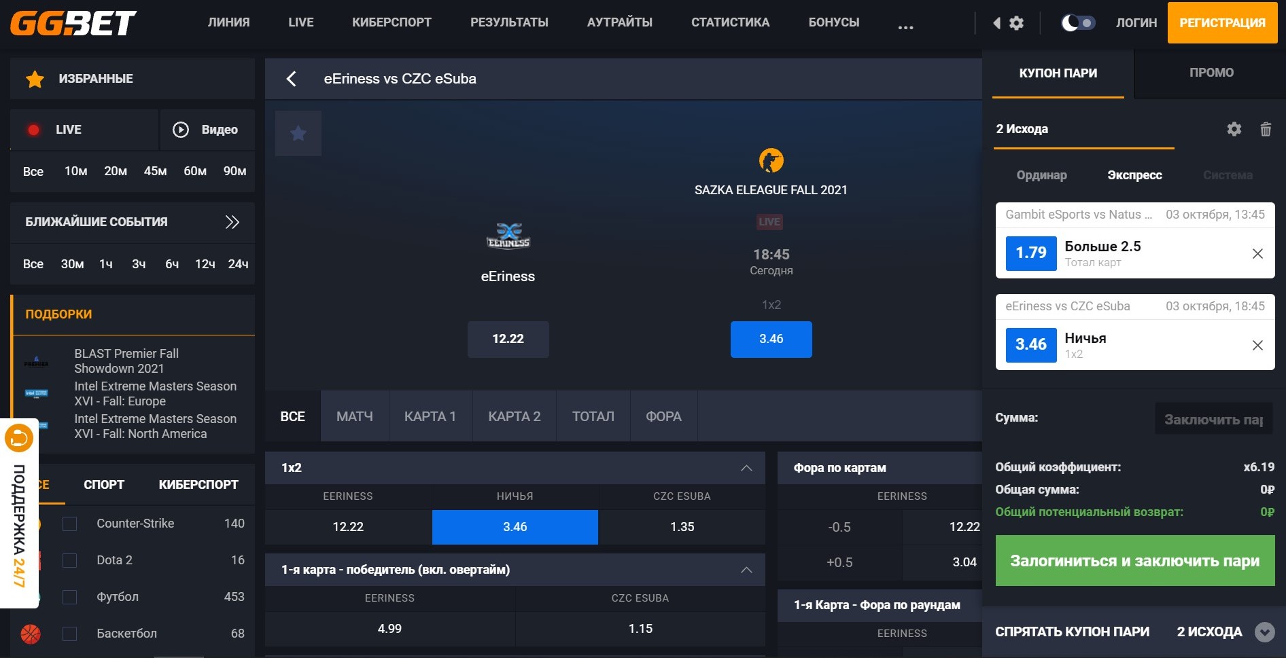The height and width of the screenshot is (658, 1286).
Task: Open the Результаты menu
Action: [510, 22]
